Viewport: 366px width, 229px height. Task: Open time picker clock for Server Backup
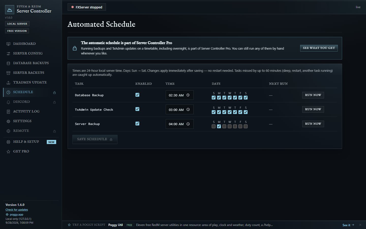(x=188, y=124)
